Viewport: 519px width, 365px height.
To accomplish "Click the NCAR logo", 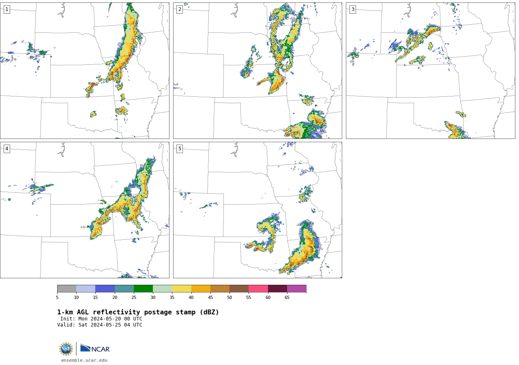I will (95, 348).
